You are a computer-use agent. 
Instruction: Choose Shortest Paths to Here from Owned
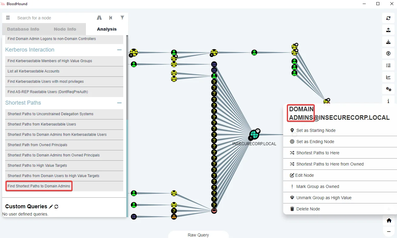point(340,164)
